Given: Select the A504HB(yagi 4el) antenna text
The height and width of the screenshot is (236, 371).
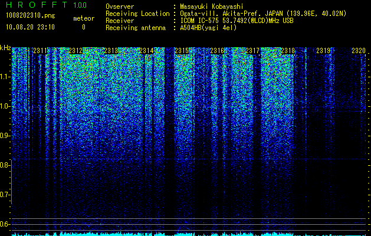Looking at the screenshot, I should click(208, 28).
